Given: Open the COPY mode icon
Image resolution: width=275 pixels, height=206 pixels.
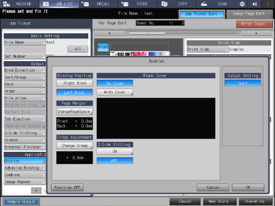Looking at the screenshot, I should (164, 4).
